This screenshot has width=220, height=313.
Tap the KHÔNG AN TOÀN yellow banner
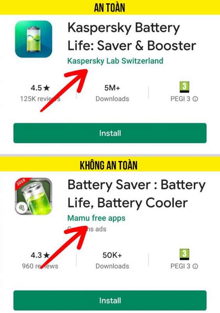click(x=110, y=165)
